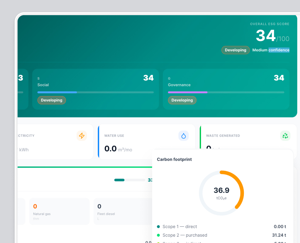Image resolution: width=300 pixels, height=243 pixels.
Task: Click the Scope 2 green legend dot
Action: pos(158,235)
